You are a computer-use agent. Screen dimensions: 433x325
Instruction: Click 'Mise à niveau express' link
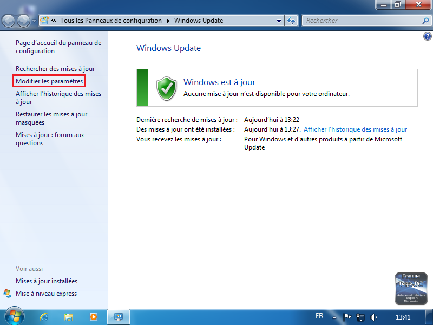46,294
